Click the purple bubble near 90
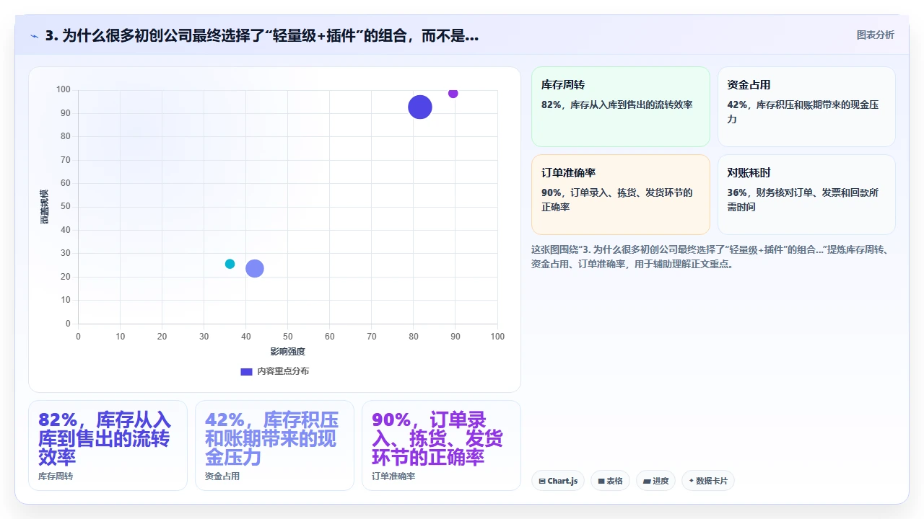Screen dimensions: 924x519 (453, 93)
